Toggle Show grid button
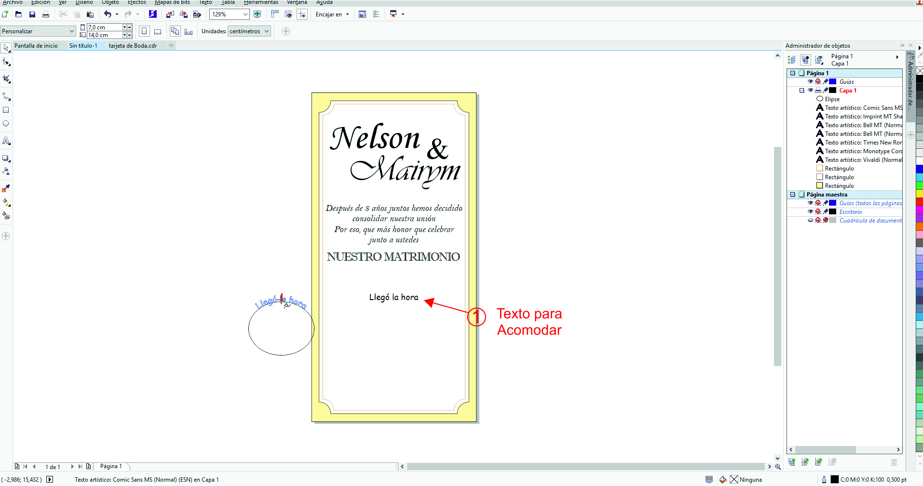This screenshot has height=486, width=923. (x=288, y=14)
